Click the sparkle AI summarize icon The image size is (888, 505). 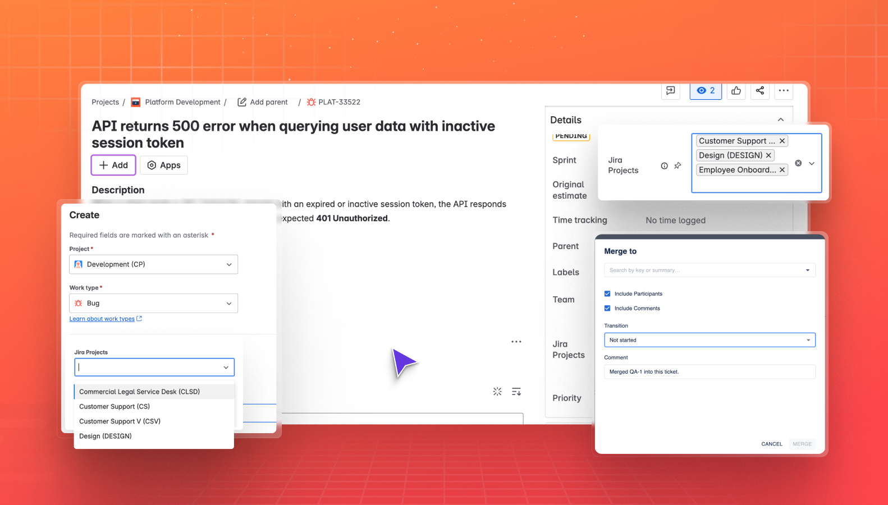tap(497, 392)
